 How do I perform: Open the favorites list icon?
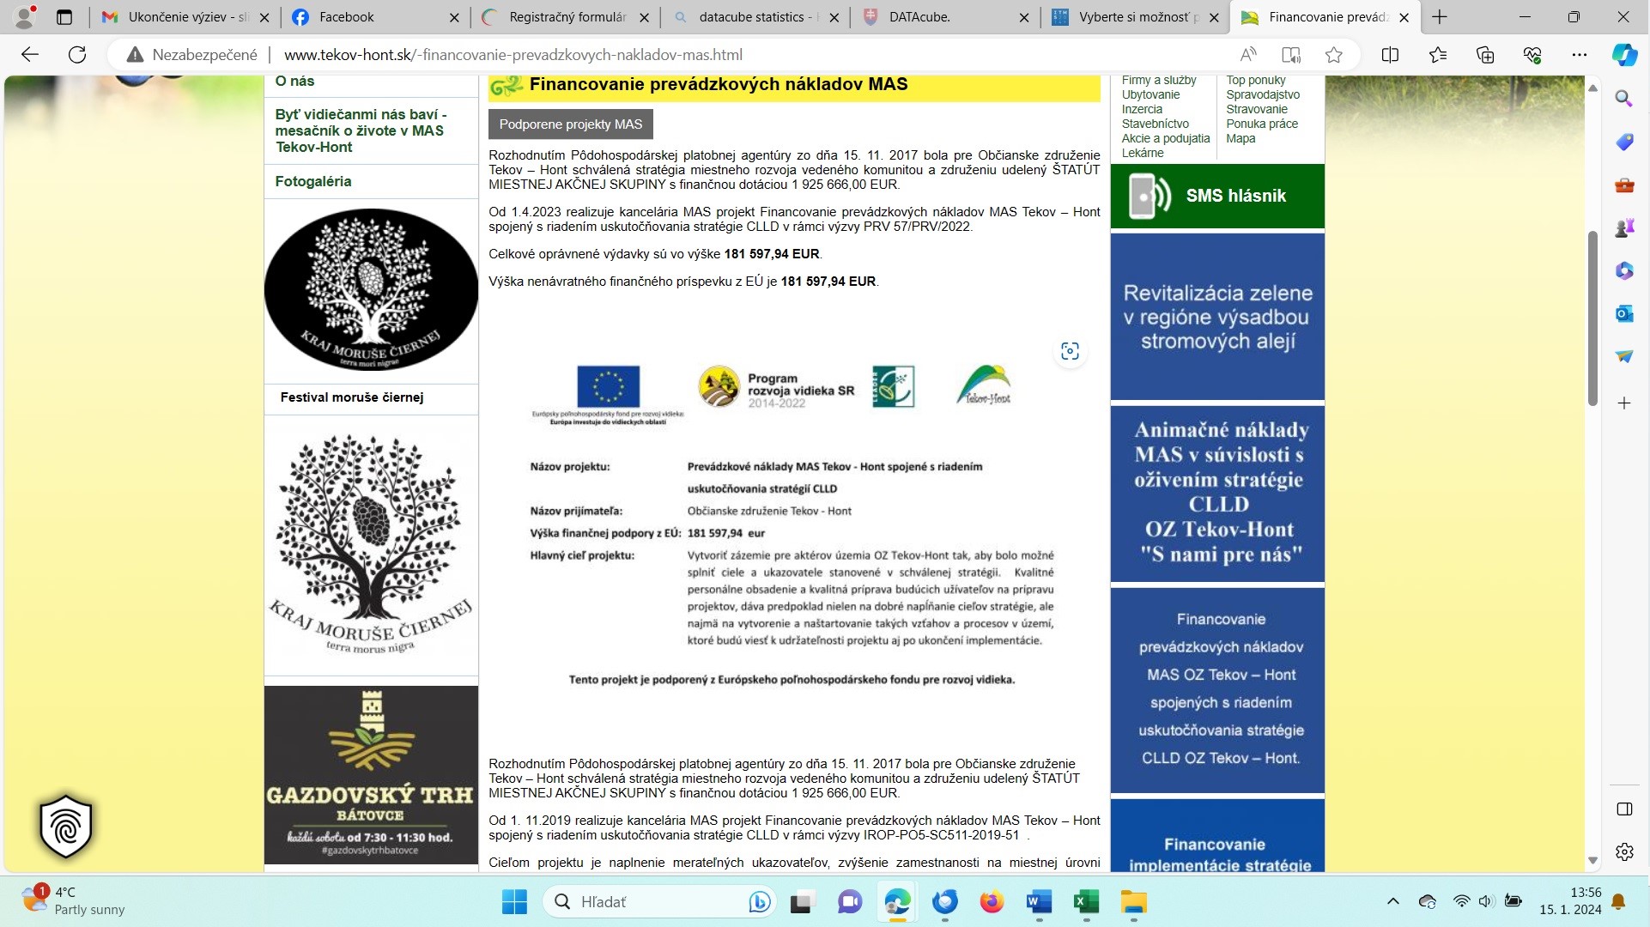[x=1438, y=55]
